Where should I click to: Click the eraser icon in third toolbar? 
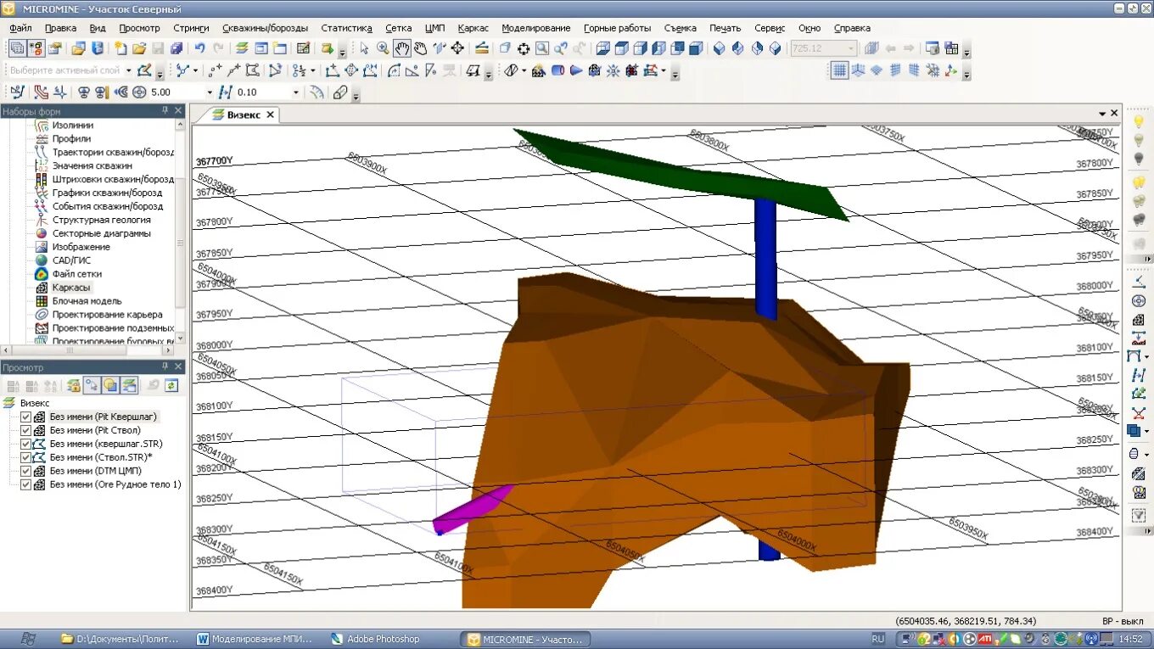click(340, 92)
